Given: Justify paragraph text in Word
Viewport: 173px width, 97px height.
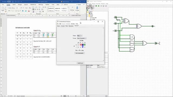Looking at the screenshot, I should (x=39, y=9).
